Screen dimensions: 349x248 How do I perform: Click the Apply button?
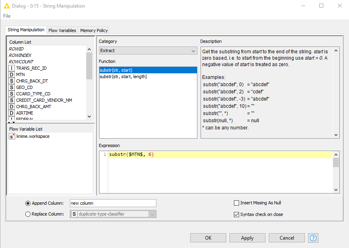tap(247, 238)
